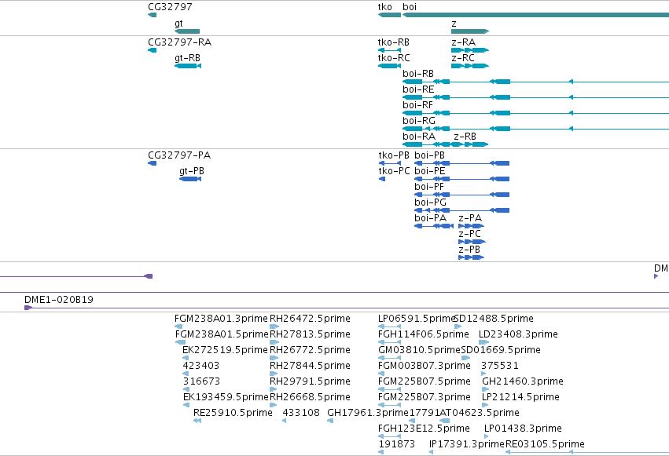Click the tko-RC transcript
The height and width of the screenshot is (456, 669).
[389, 66]
